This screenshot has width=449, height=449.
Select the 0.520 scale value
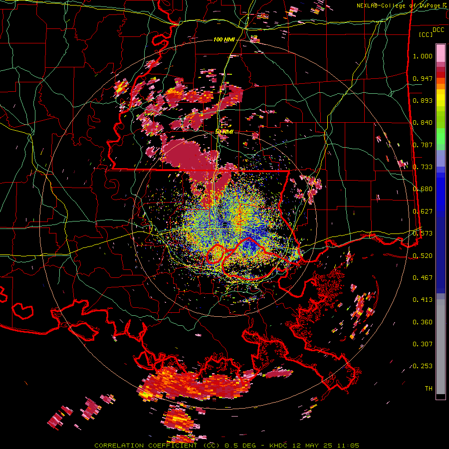coord(423,255)
